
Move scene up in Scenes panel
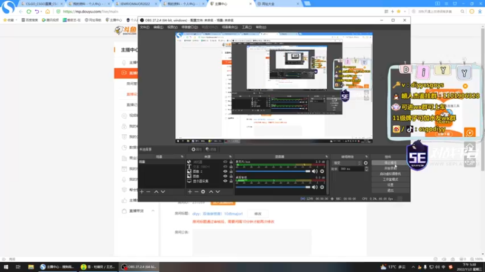pyautogui.click(x=156, y=192)
